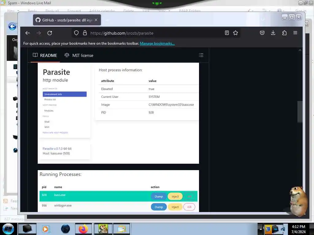Switch to the README tab
Image resolution: width=314 pixels, height=235 pixels.
click(45, 55)
